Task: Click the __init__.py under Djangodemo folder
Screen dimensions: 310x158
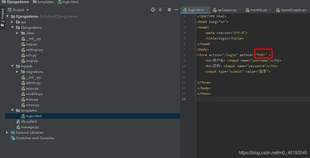Action: coord(33,39)
